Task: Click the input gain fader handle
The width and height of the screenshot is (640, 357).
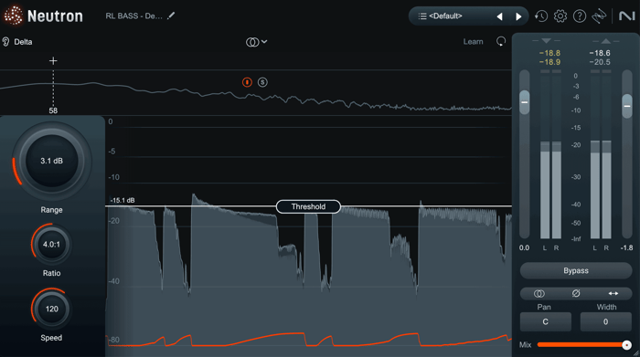Action: [x=525, y=102]
